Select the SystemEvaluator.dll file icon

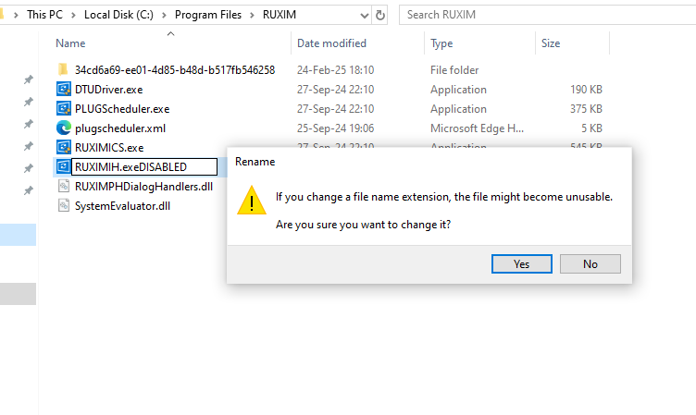click(x=64, y=206)
